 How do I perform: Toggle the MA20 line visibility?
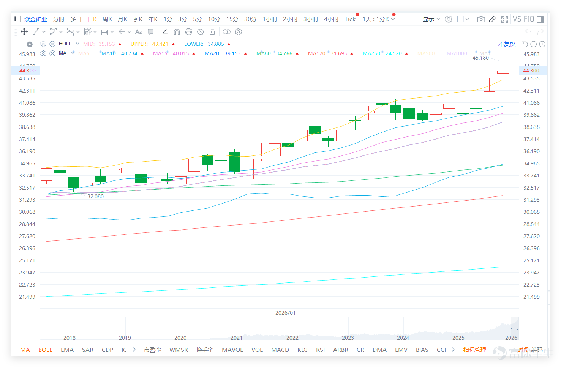click(x=223, y=53)
